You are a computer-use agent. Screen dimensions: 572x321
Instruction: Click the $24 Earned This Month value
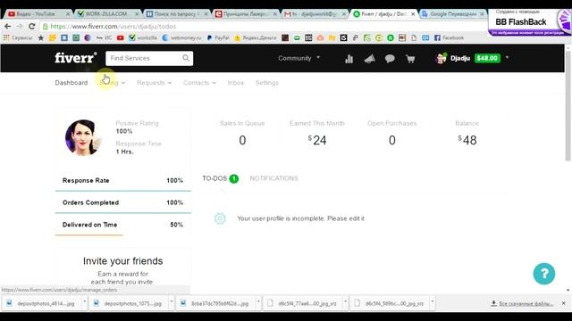[317, 140]
